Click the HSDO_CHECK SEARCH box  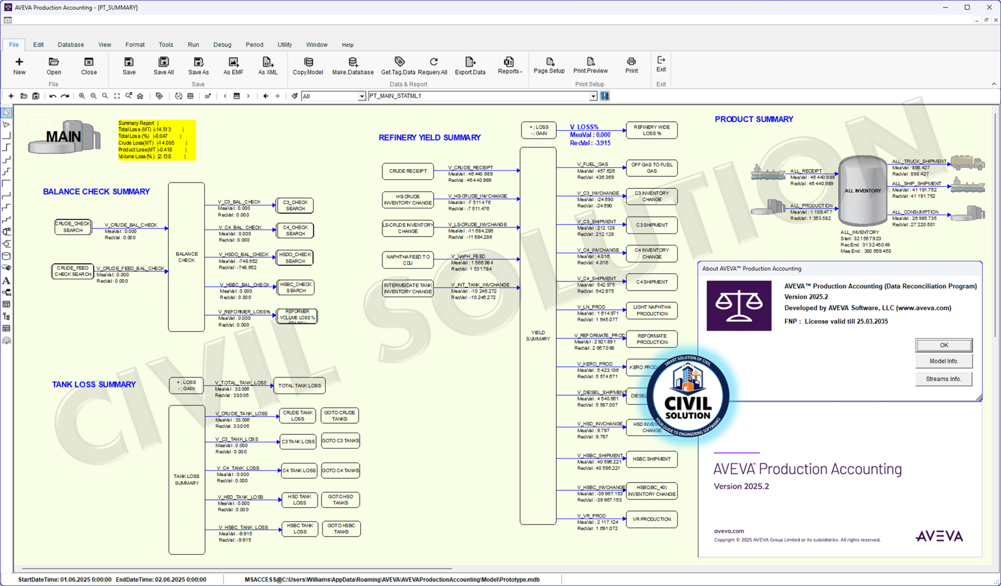click(295, 257)
